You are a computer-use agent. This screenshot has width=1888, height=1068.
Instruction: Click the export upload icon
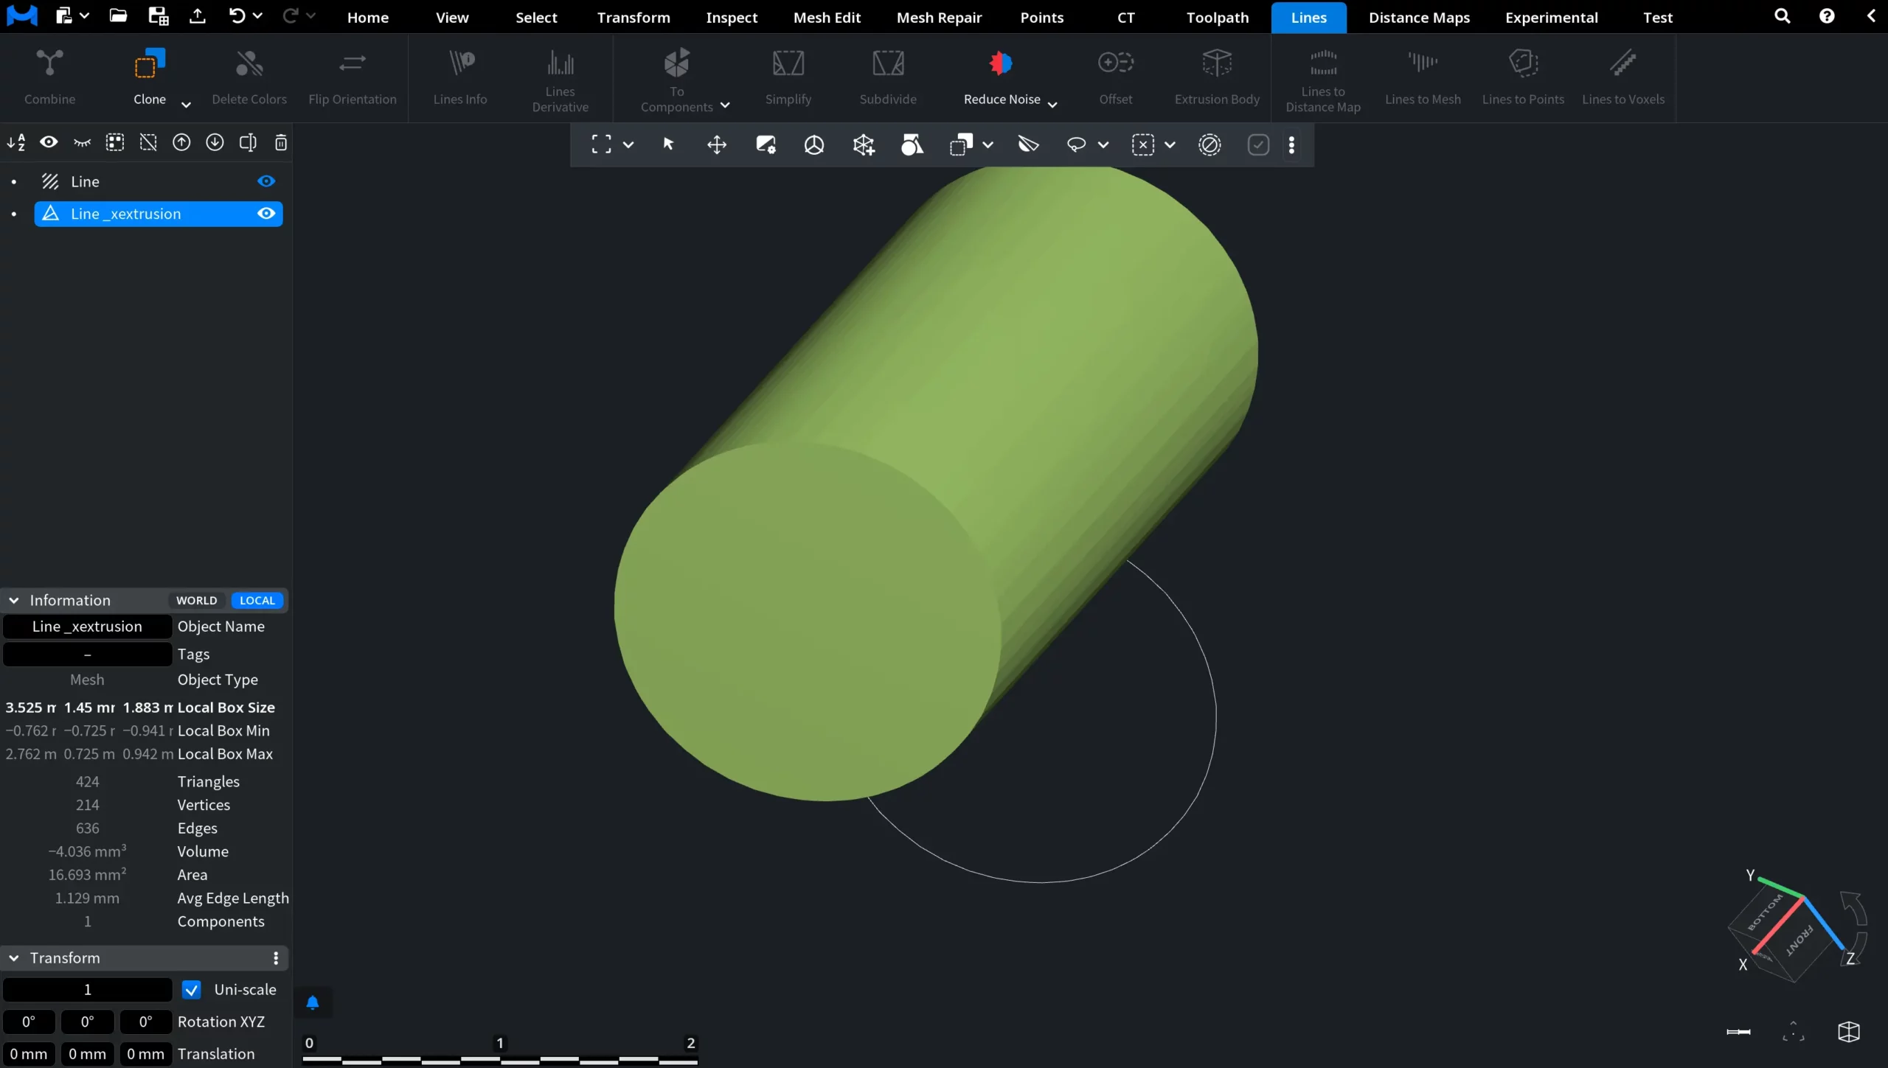198,15
